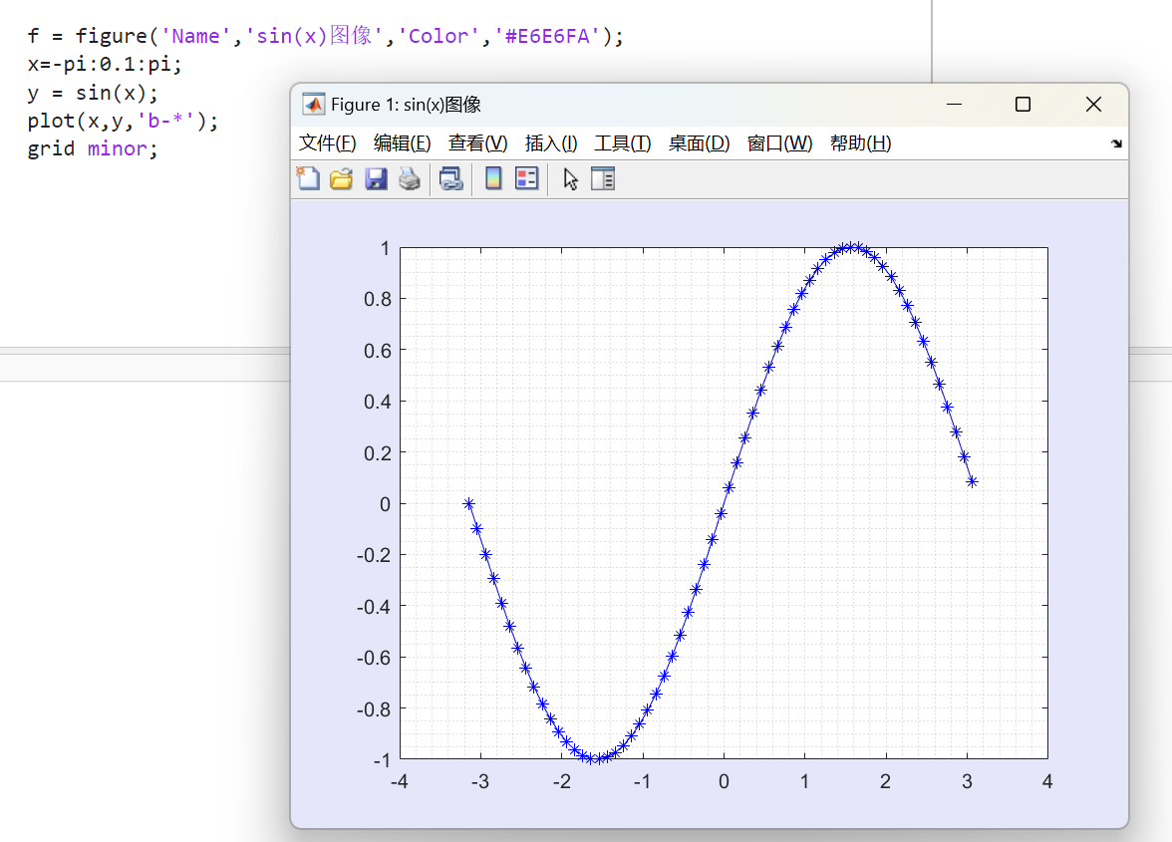Open the 桌面(D) menu
The height and width of the screenshot is (842, 1172).
click(x=699, y=143)
